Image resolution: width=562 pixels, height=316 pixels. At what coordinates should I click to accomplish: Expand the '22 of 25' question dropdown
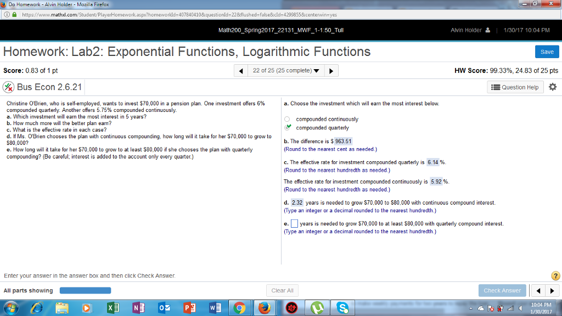(x=285, y=71)
